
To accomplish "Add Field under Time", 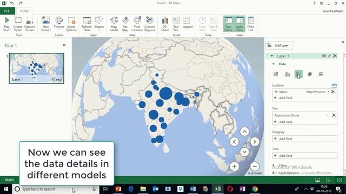I will tap(304, 156).
